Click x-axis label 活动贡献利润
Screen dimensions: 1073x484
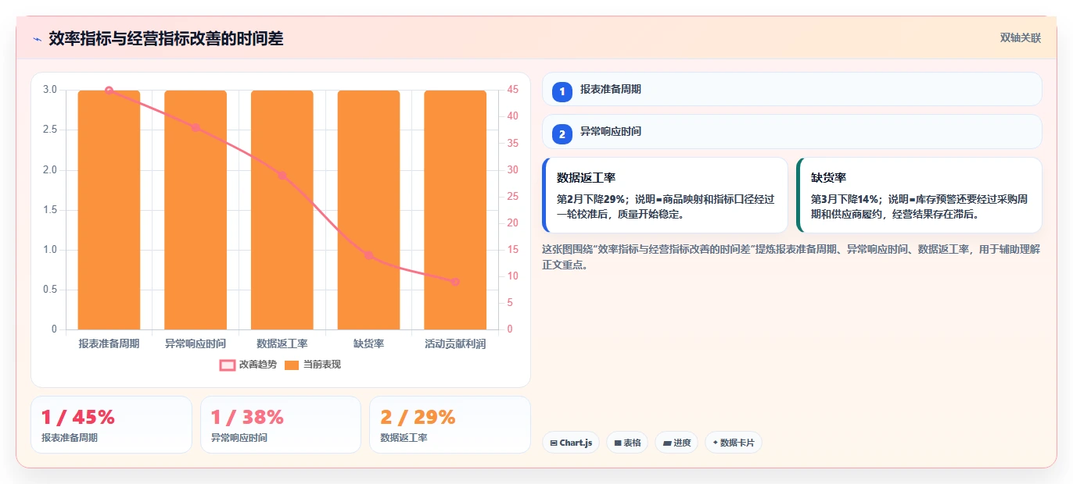coord(455,343)
